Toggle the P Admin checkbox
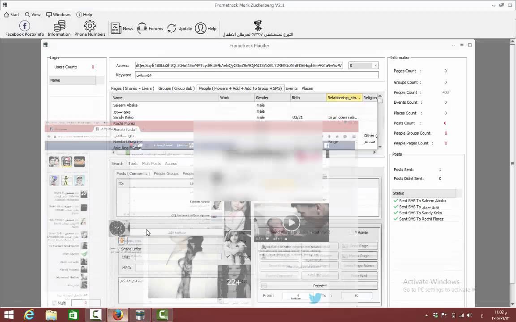 pos(352,232)
